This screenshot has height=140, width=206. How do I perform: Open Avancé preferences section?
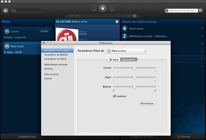(x=48, y=78)
